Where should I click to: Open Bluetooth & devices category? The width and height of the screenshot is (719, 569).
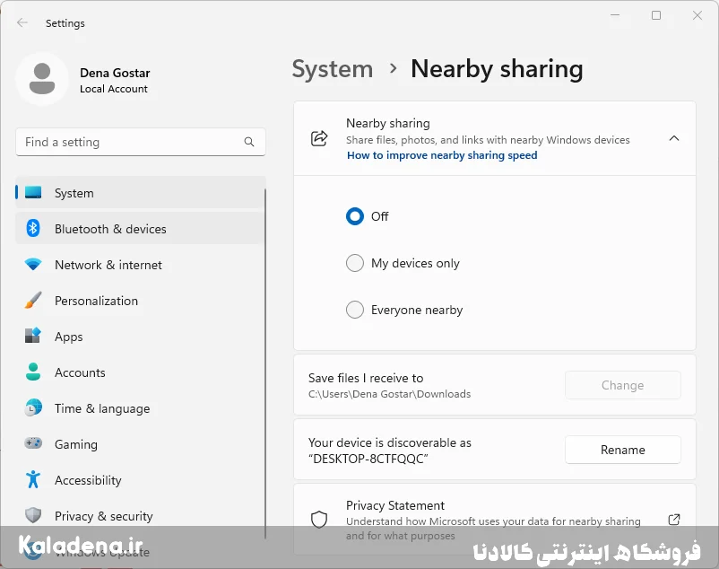pos(141,229)
